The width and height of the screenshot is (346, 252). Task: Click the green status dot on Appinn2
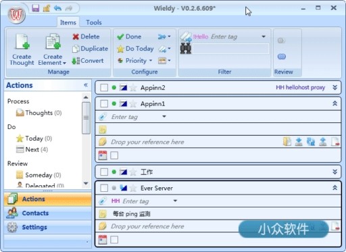114,87
